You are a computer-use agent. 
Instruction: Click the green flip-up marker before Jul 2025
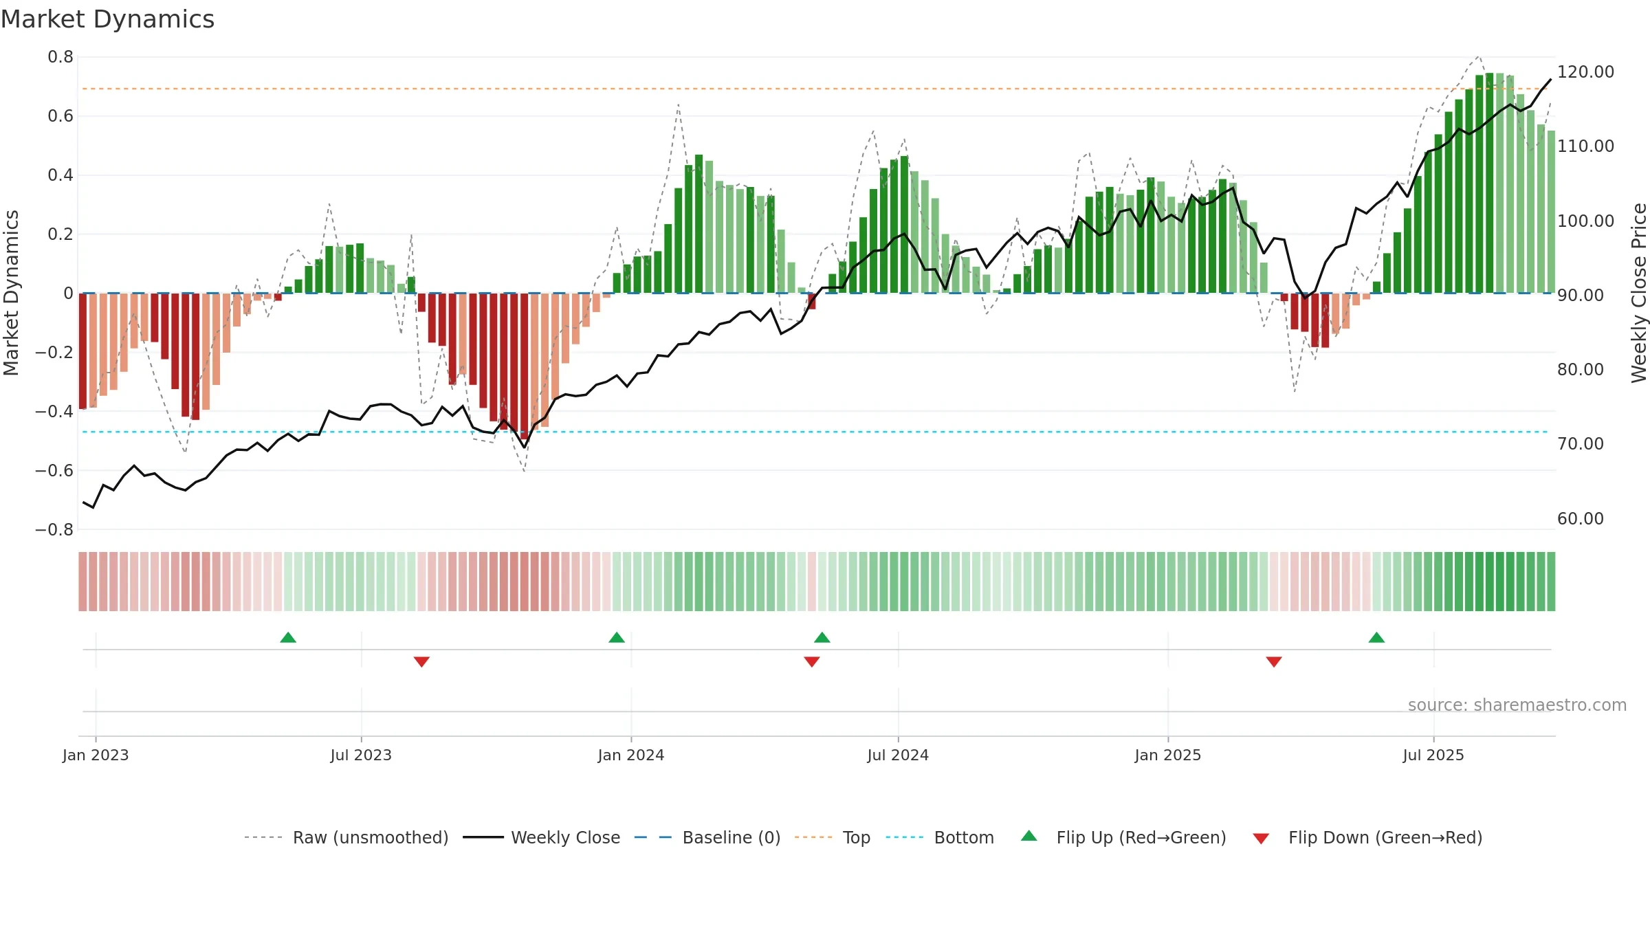[x=1376, y=638]
